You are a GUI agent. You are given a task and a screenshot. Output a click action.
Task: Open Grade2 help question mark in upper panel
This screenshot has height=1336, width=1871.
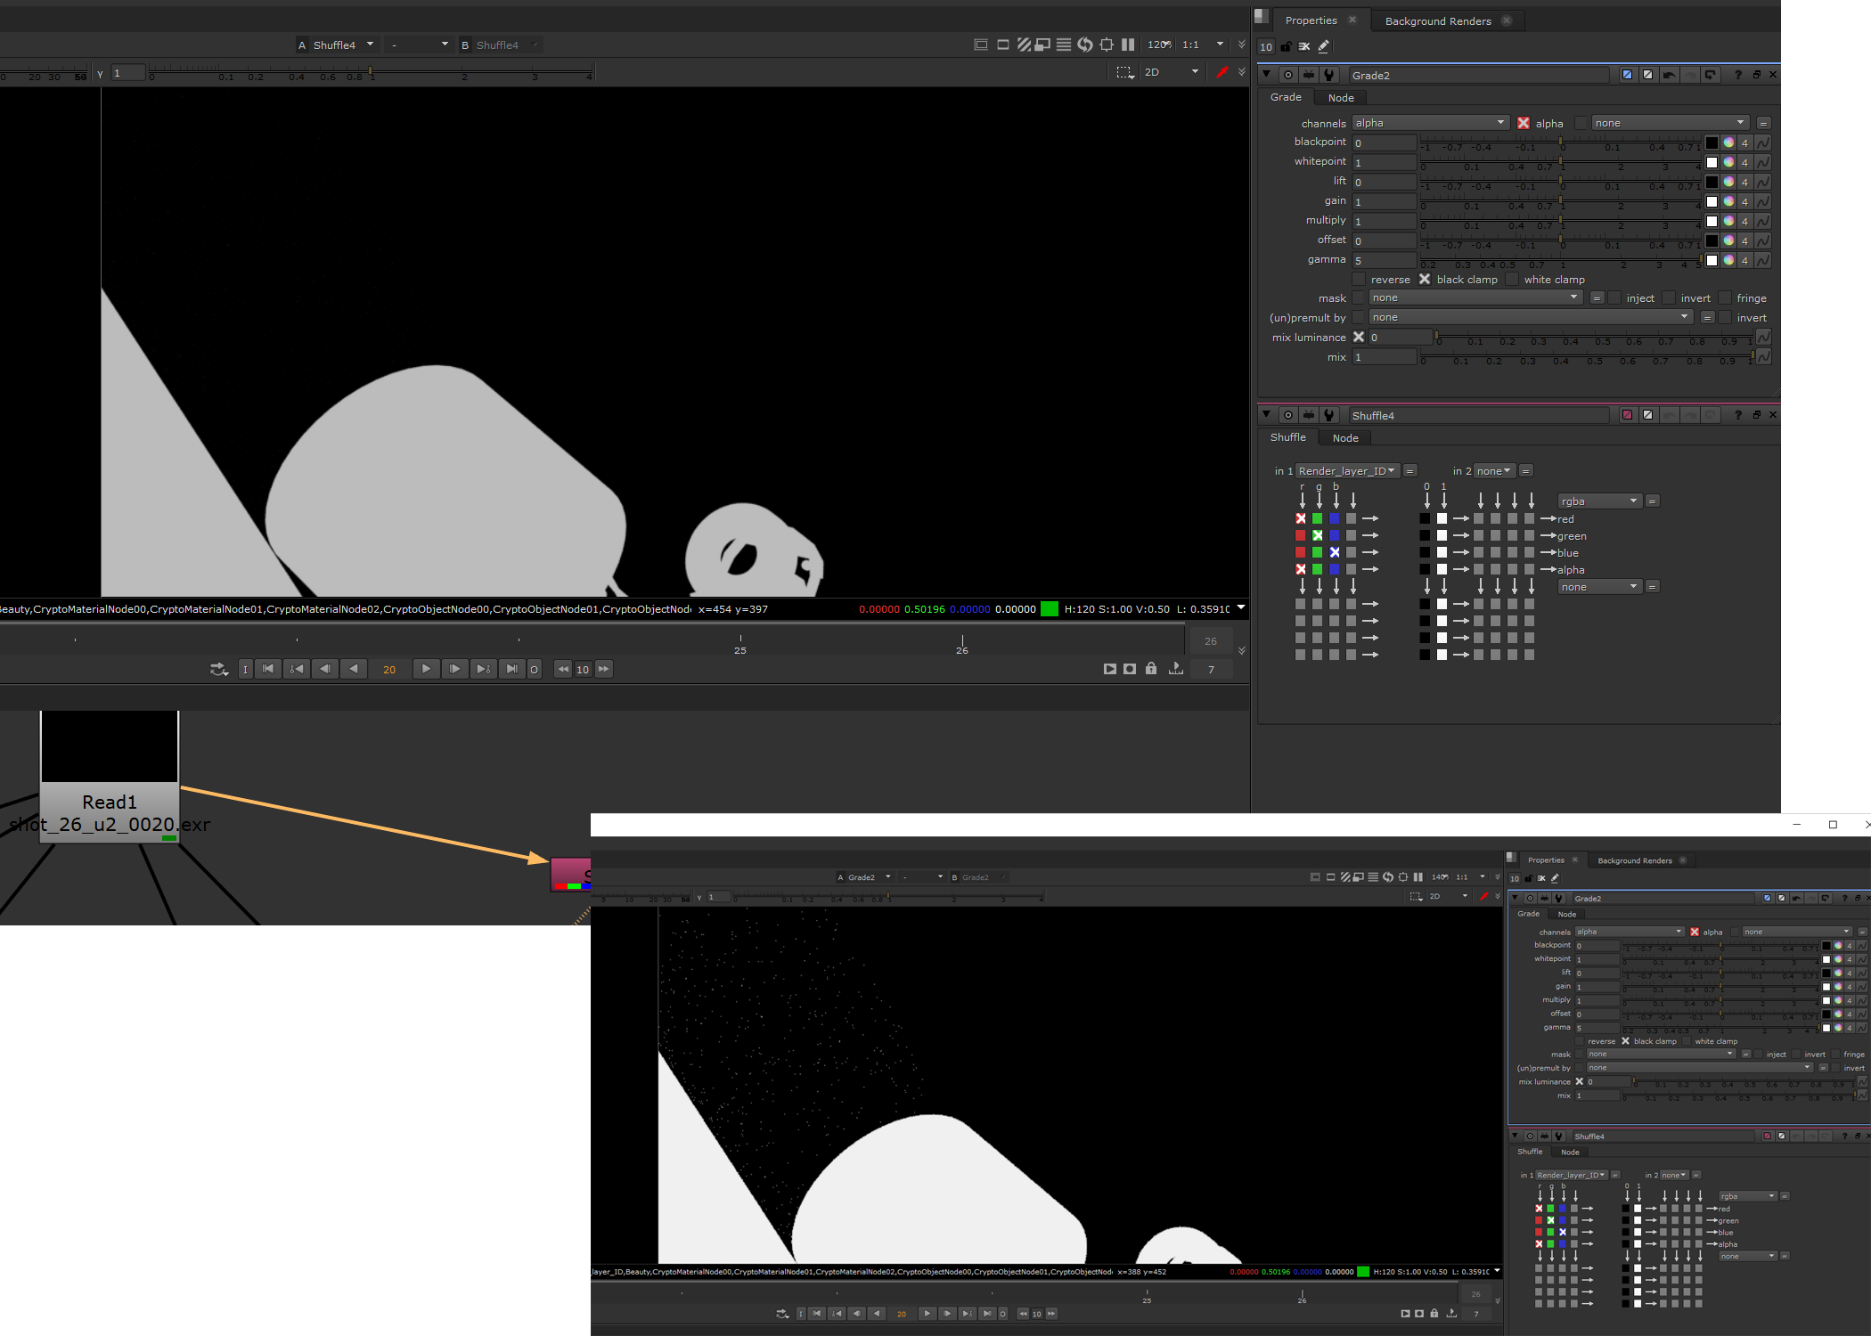(x=1737, y=75)
